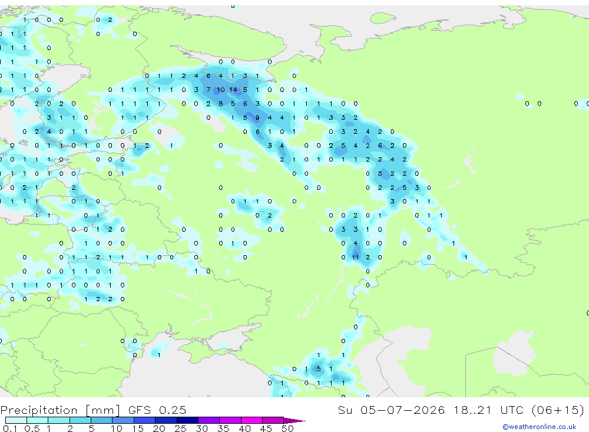Click the 10–15 mm legend color box
This screenshot has width=589, height=432.
[123, 420]
